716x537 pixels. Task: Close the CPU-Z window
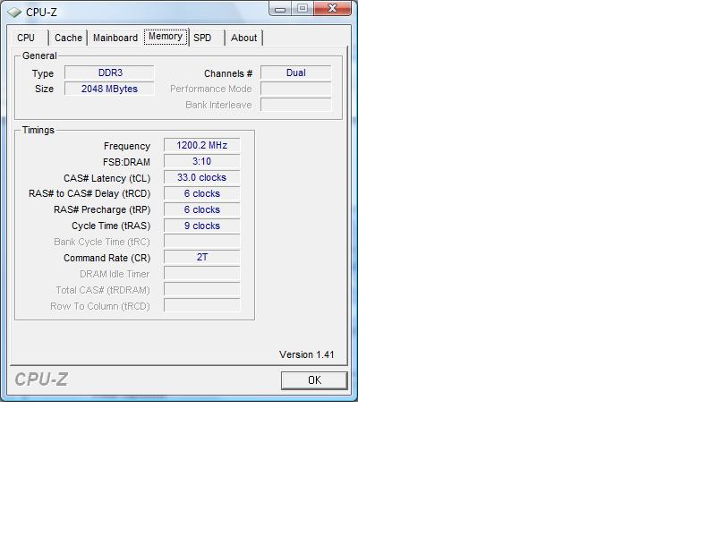(332, 8)
